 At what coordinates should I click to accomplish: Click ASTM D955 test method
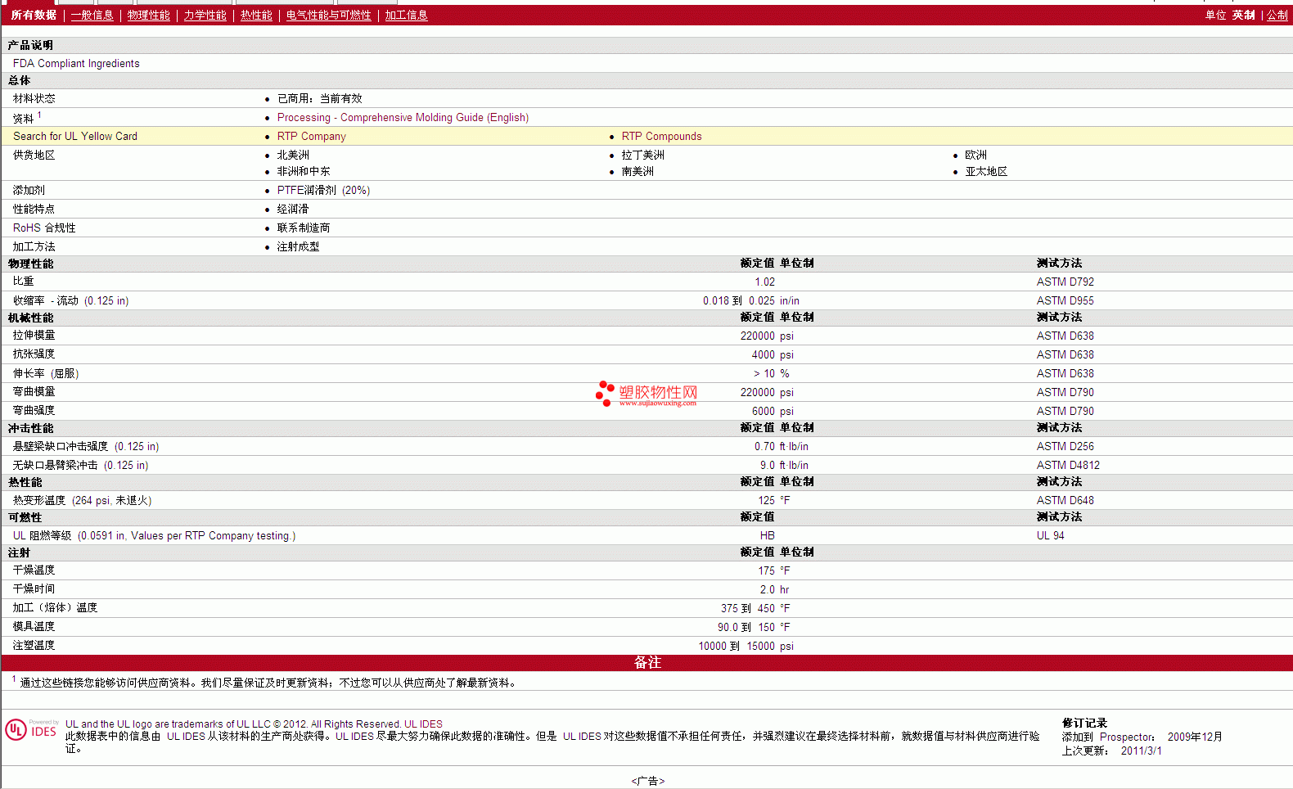(x=1065, y=301)
